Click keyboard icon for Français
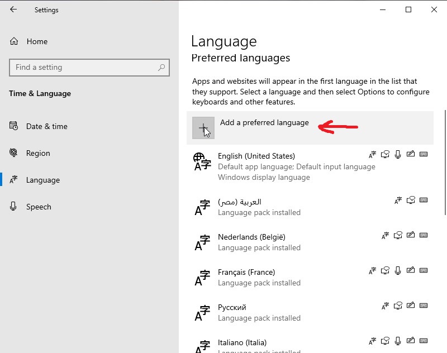This screenshot has width=447, height=353. point(424,270)
